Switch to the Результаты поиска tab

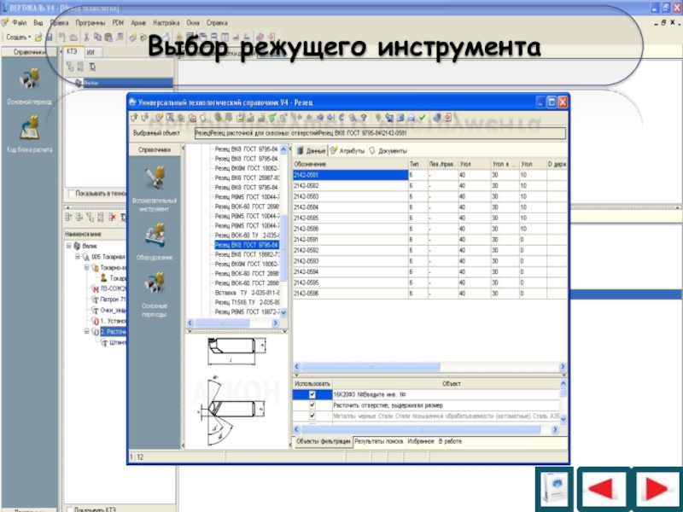pyautogui.click(x=378, y=441)
